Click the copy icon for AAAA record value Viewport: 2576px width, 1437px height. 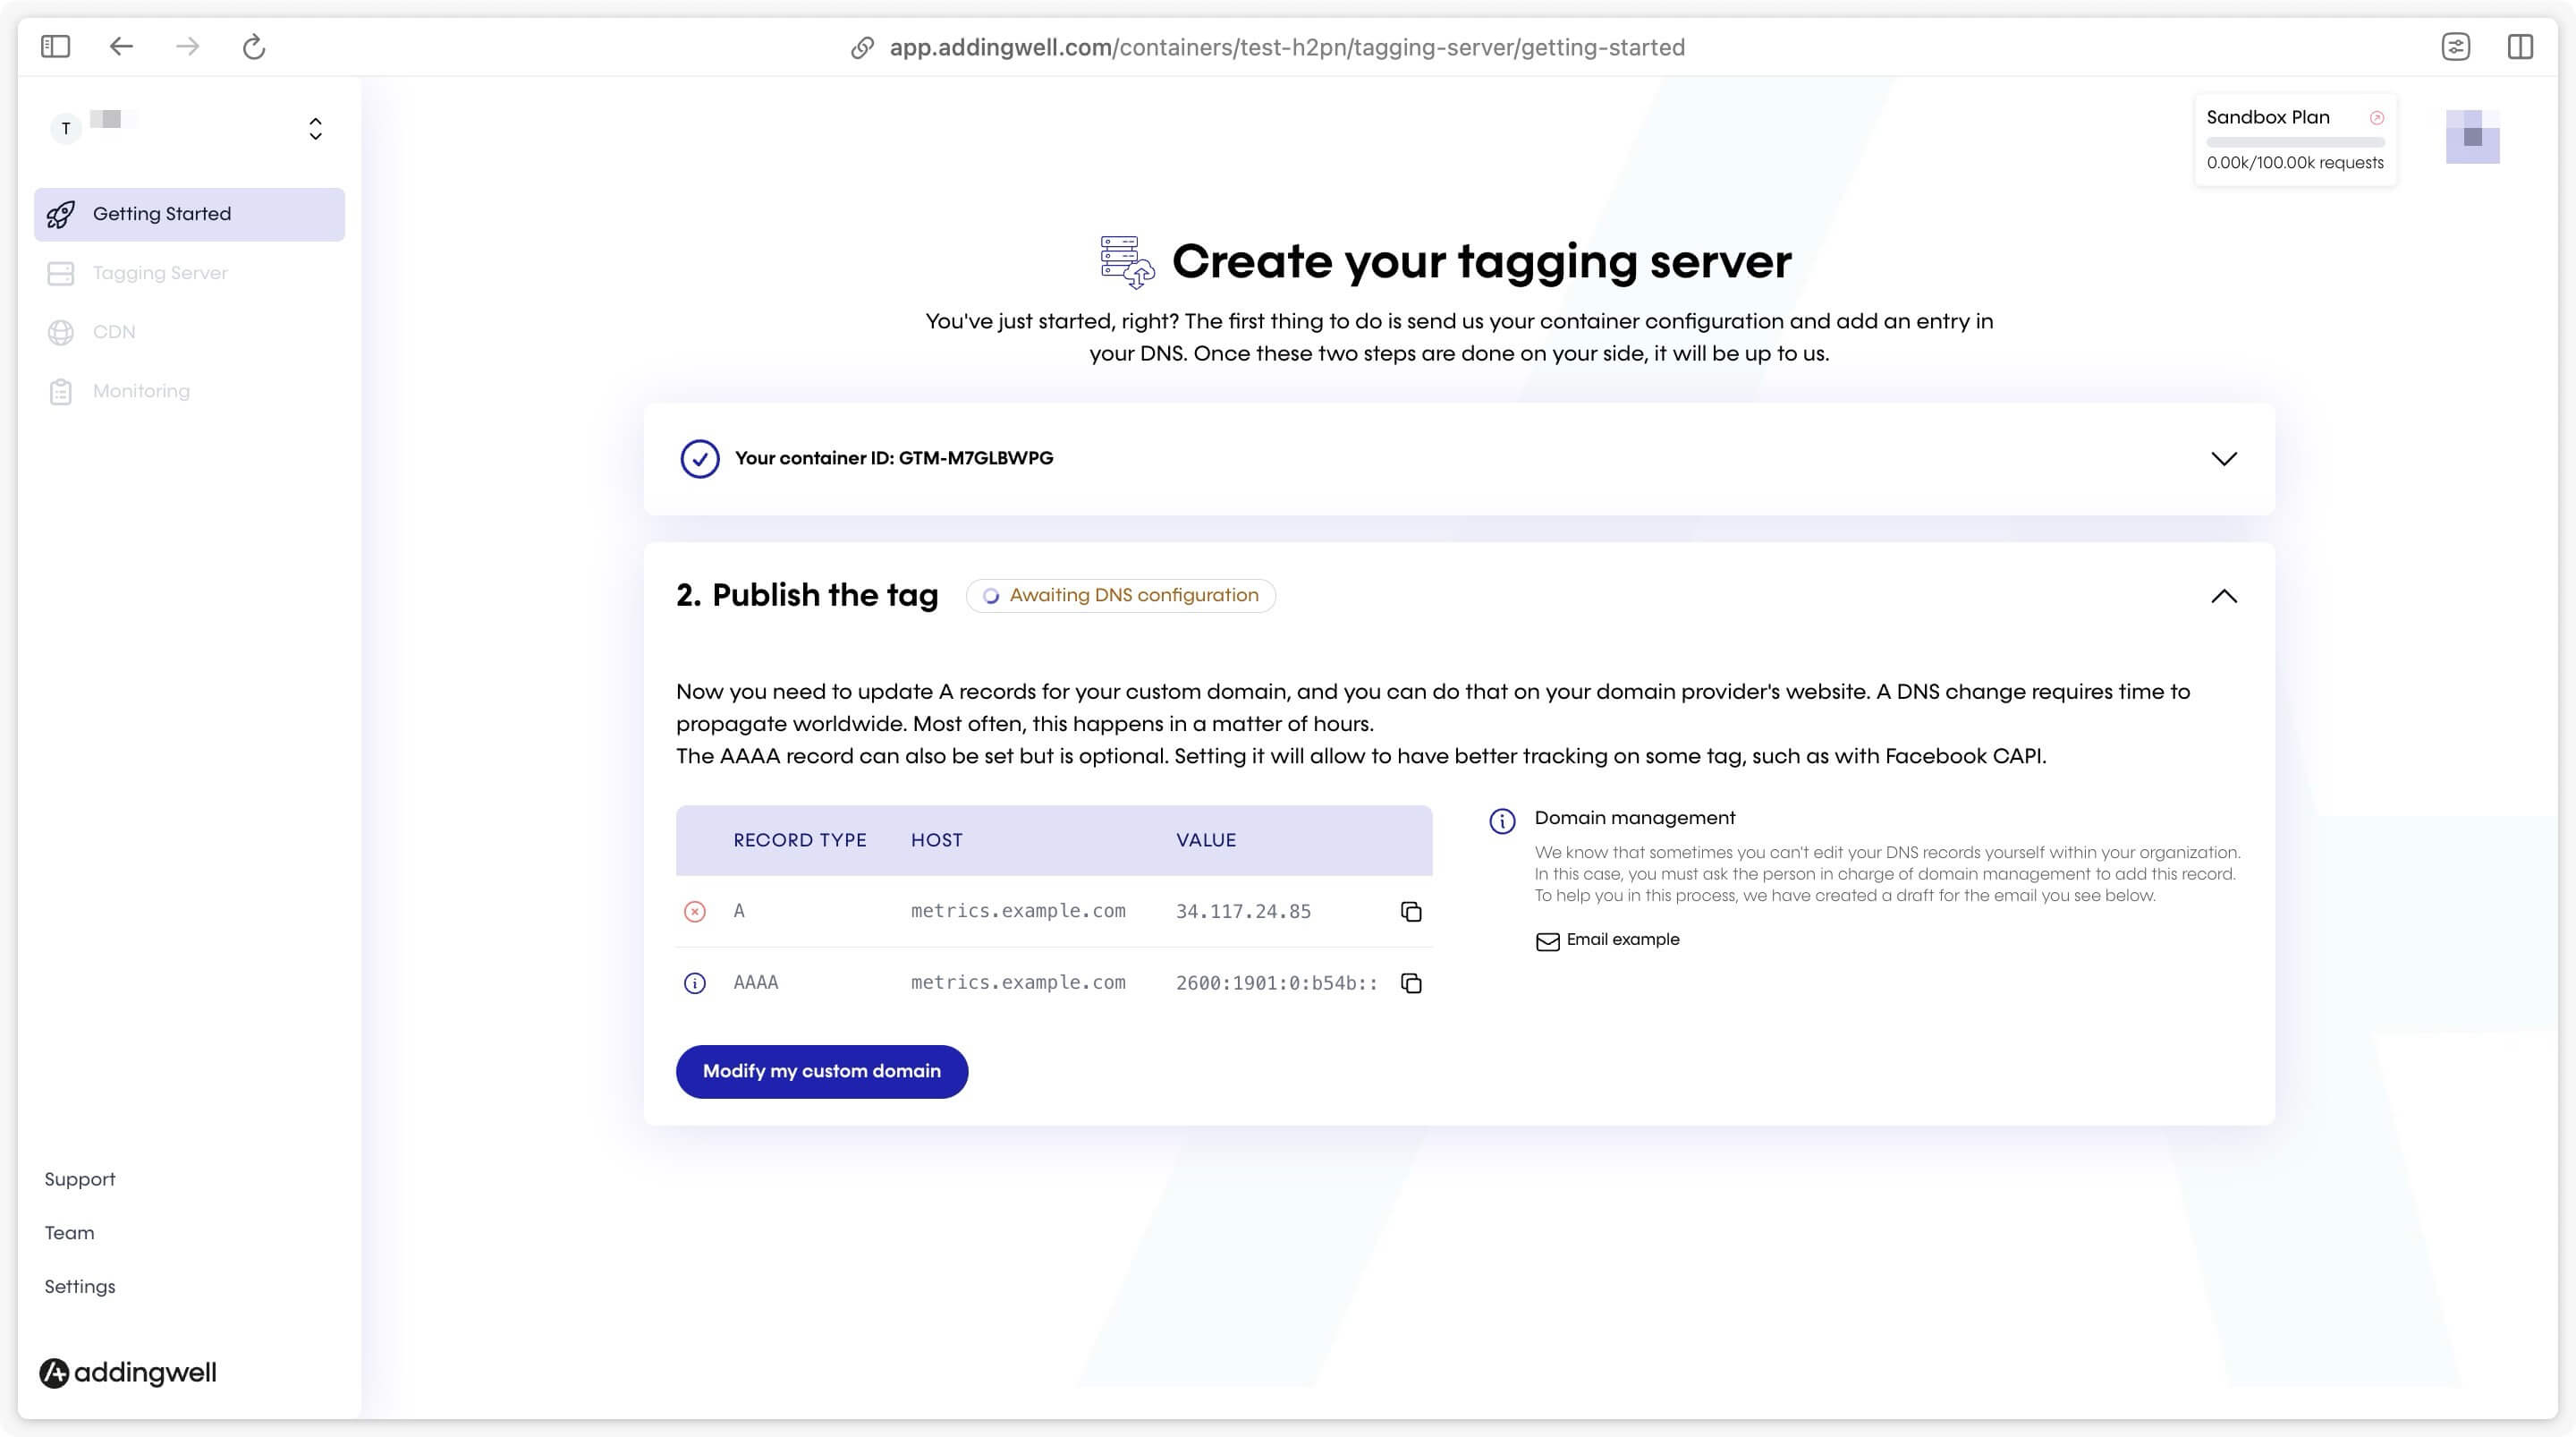pyautogui.click(x=1411, y=984)
